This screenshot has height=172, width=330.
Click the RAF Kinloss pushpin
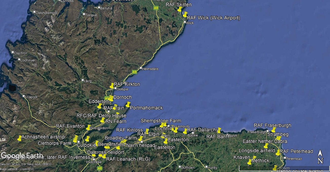click(x=147, y=131)
